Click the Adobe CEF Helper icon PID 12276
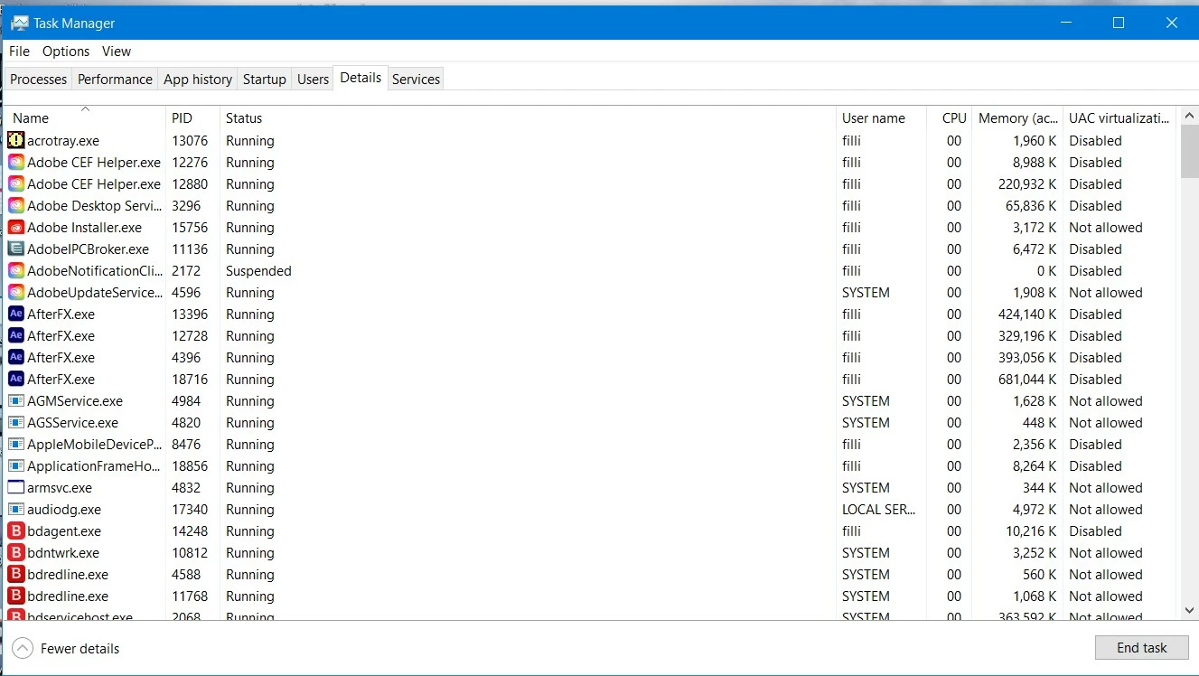The height and width of the screenshot is (676, 1199). [15, 162]
